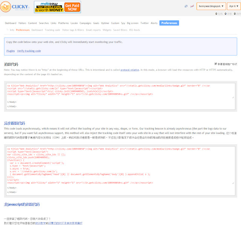Select the orange Preferences sub-tab
The height and width of the screenshot is (225, 241).
click(23, 30)
